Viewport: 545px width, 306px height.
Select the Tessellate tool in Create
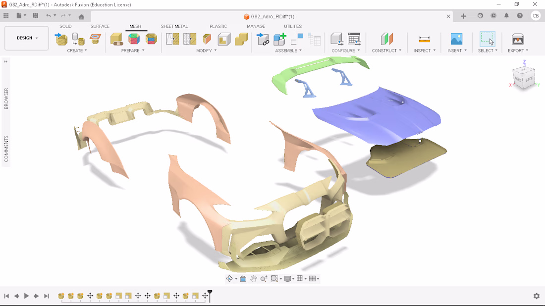pos(78,39)
